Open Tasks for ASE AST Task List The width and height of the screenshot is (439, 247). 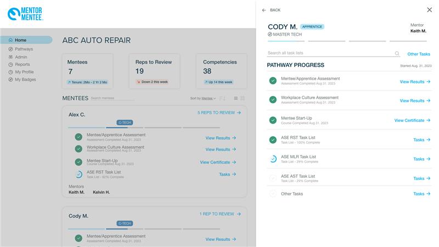[421, 178]
